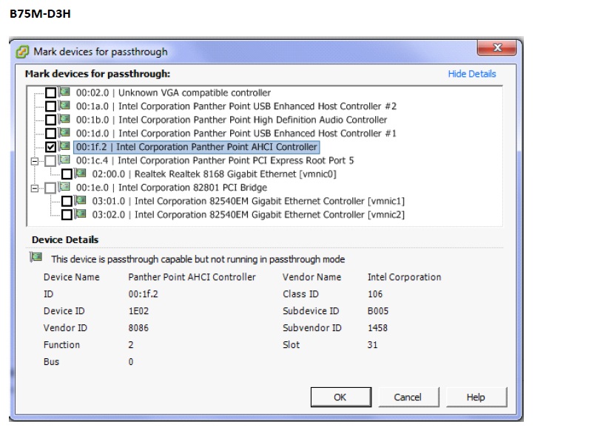Click device icon for Unknown VGA compatible controller
Viewport: 606px width, 427px height.
64,92
